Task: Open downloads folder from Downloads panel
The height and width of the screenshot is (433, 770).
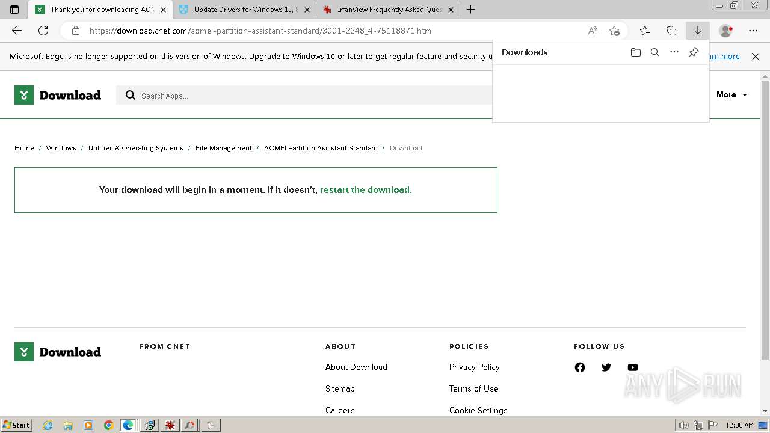Action: pyautogui.click(x=636, y=52)
